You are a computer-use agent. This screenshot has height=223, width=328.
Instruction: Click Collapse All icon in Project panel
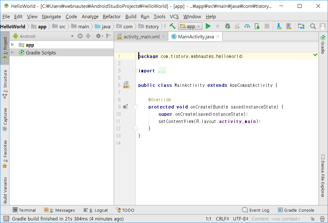pos(88,36)
